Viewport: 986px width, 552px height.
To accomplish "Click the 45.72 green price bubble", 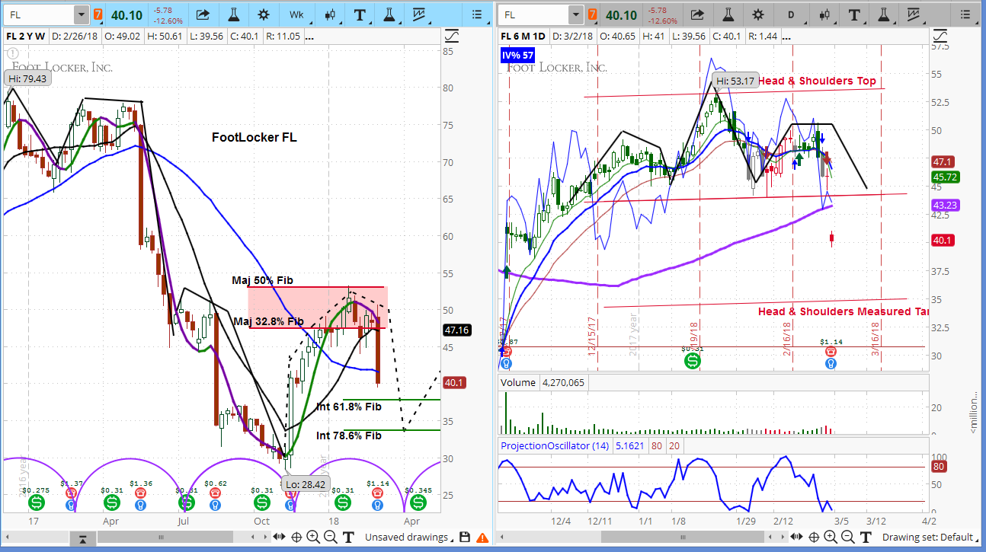I will click(945, 177).
